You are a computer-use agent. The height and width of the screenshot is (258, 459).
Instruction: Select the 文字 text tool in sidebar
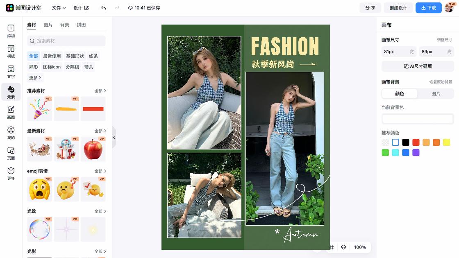tap(11, 72)
